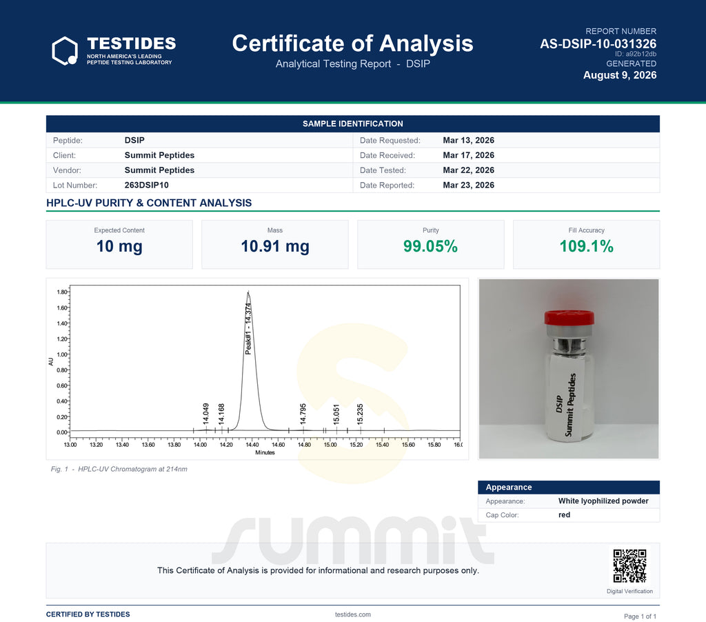Select White lyophilized powder value
The height and width of the screenshot is (622, 706).
603,501
